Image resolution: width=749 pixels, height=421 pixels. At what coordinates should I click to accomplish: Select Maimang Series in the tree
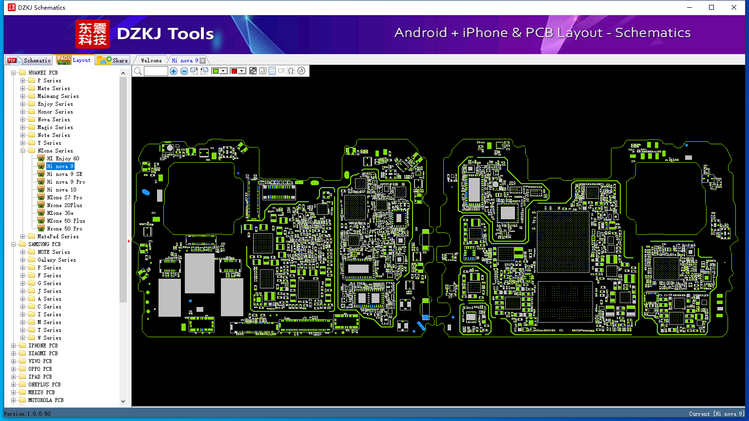tap(58, 96)
